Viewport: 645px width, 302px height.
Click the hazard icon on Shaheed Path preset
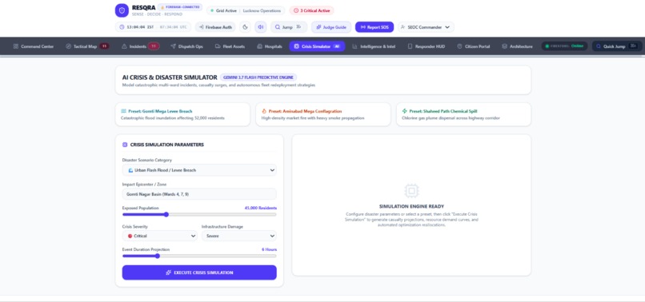(404, 111)
